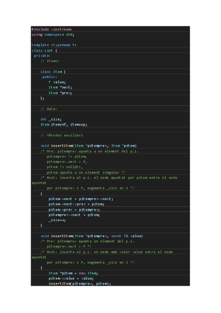
Task: Select the 'template <typename T>' line
Action: (54, 45)
